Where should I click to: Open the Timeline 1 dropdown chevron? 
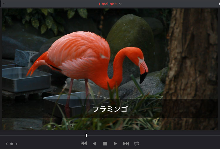coord(120,4)
